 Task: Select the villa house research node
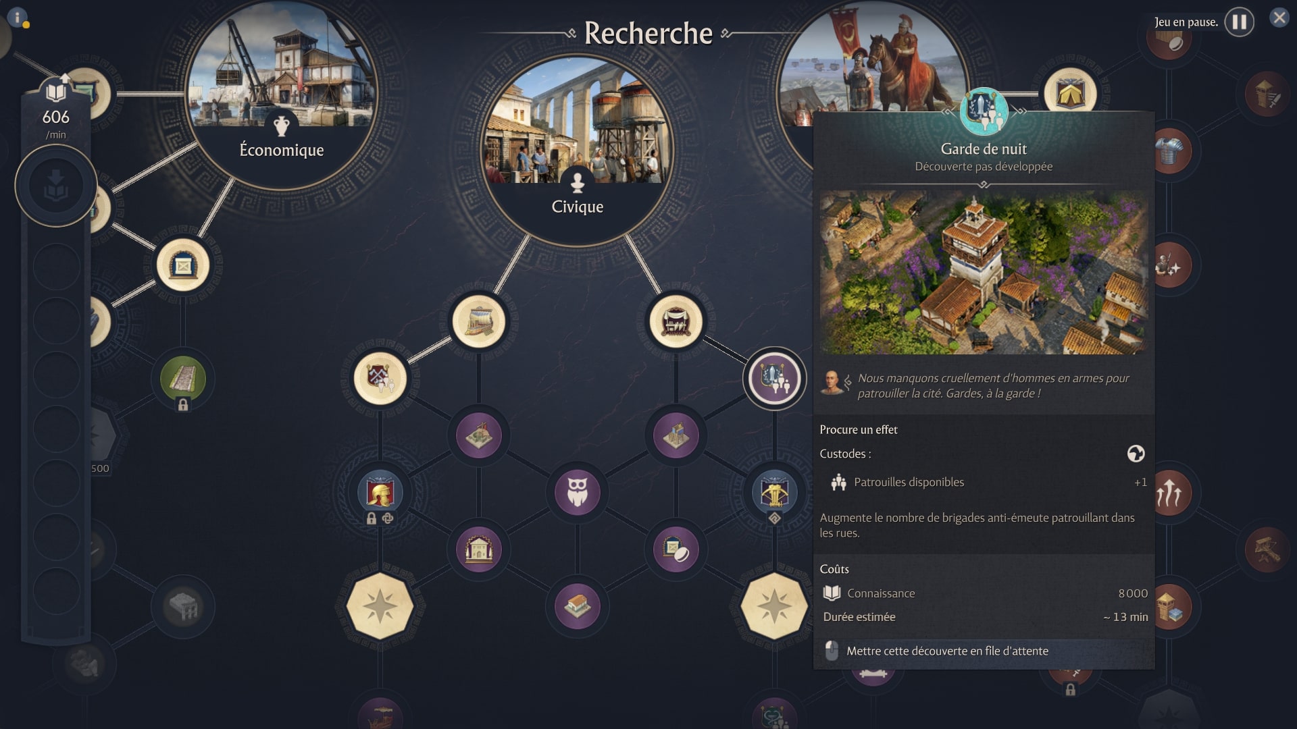pos(577,605)
